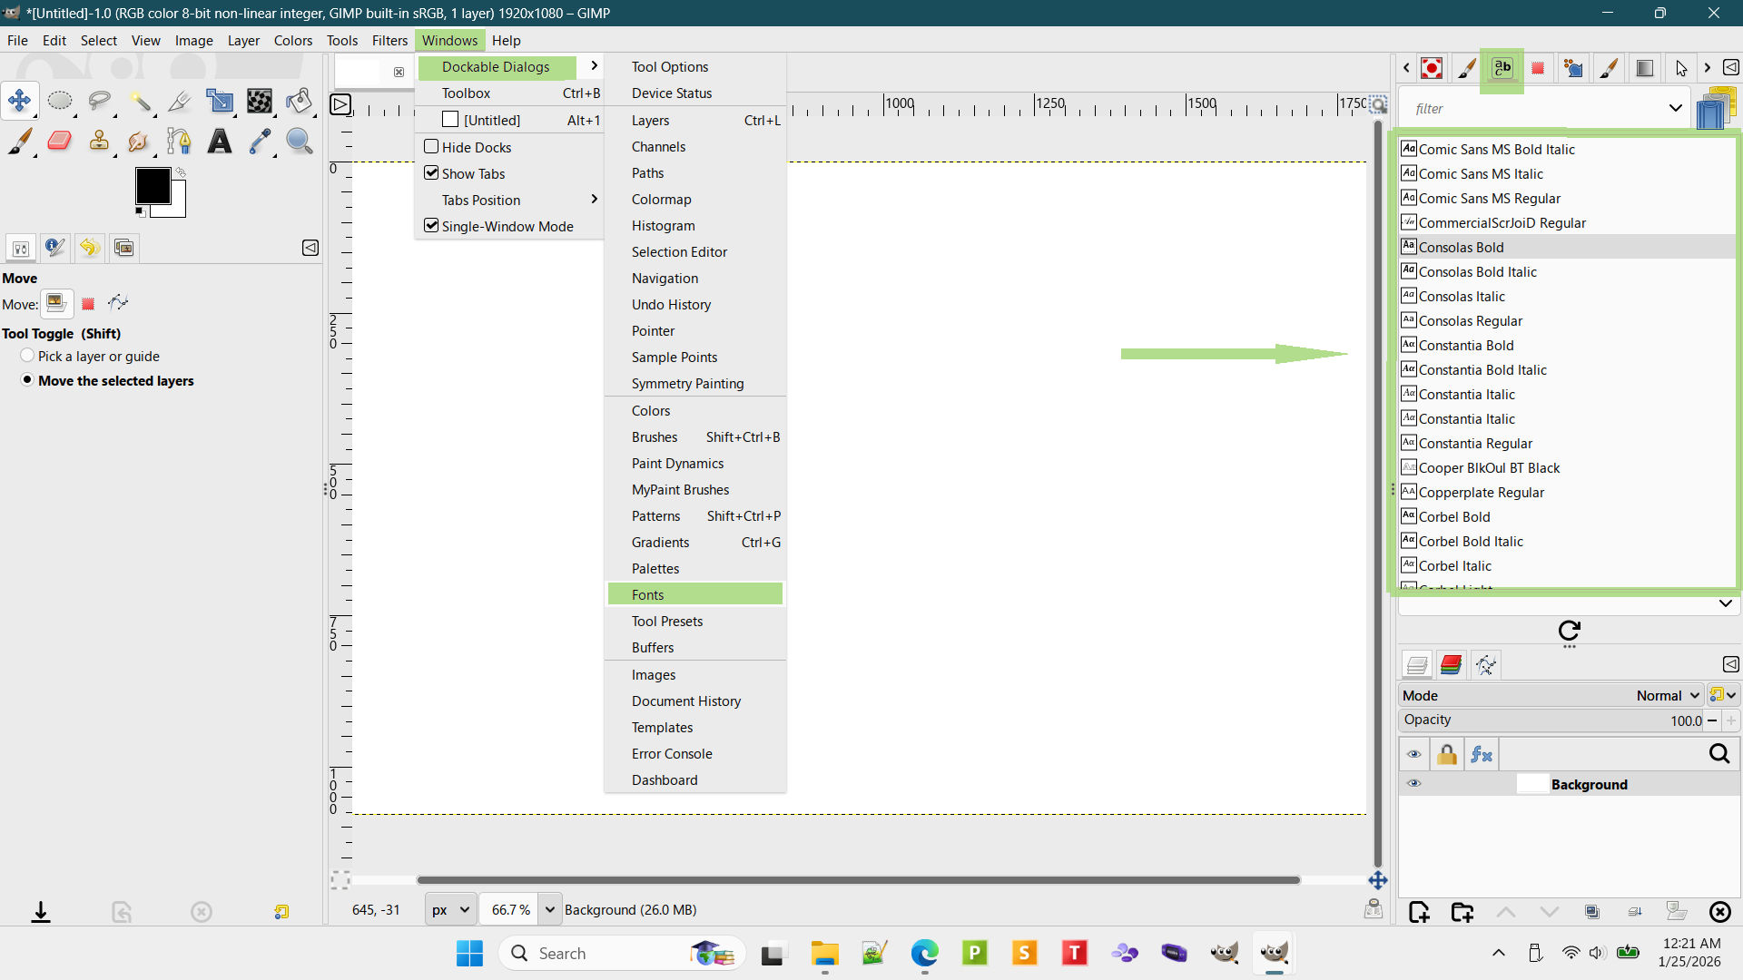Screen dimensions: 1743x980
Task: Switch to the Channels dock tab
Action: point(1451,665)
